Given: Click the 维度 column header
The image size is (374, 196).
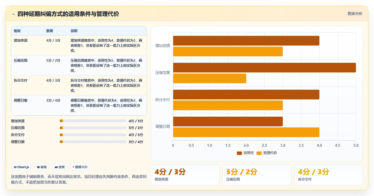Looking at the screenshot, I should pos(17,31).
